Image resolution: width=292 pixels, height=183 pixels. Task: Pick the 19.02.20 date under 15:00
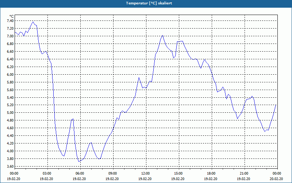click(x=178, y=179)
